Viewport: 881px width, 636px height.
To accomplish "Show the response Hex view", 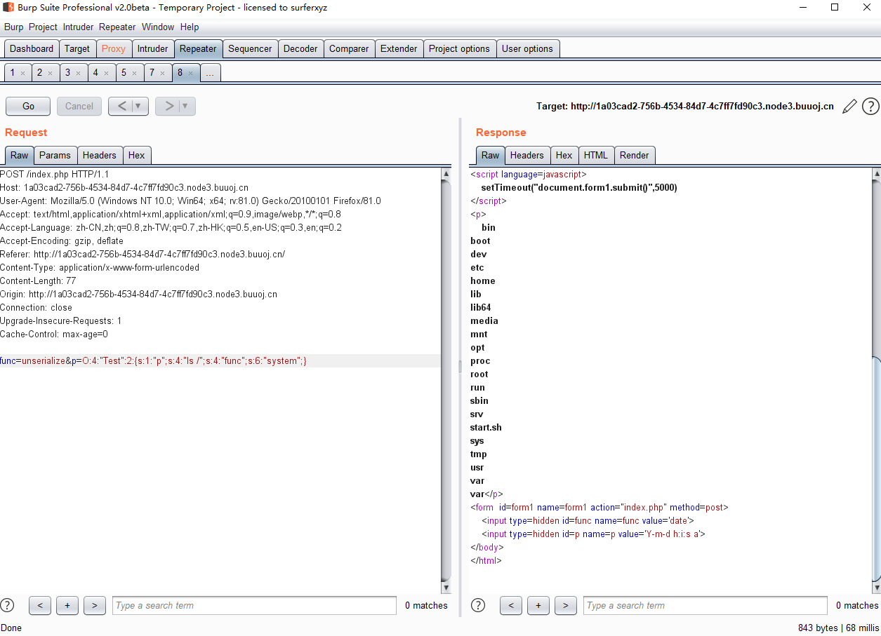I will 564,155.
